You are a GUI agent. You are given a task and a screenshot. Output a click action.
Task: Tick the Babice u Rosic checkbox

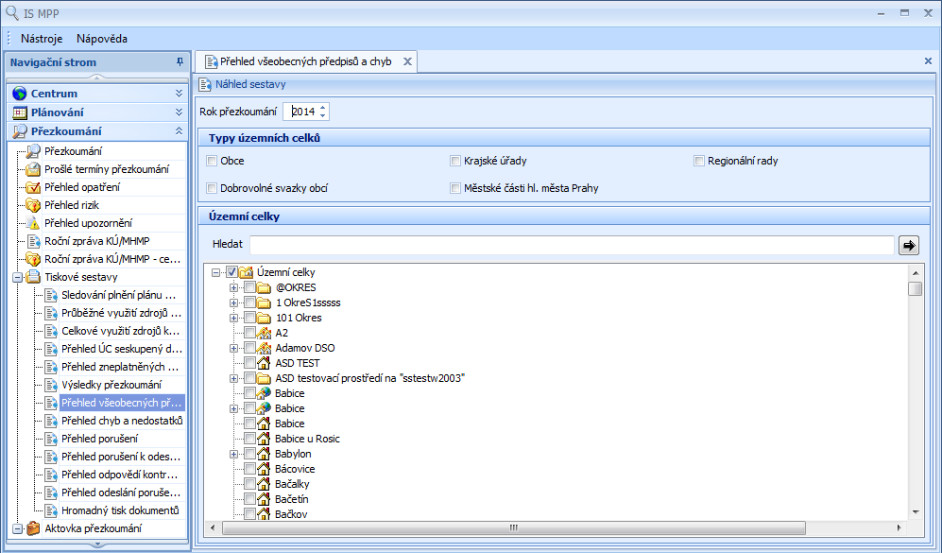pyautogui.click(x=250, y=439)
